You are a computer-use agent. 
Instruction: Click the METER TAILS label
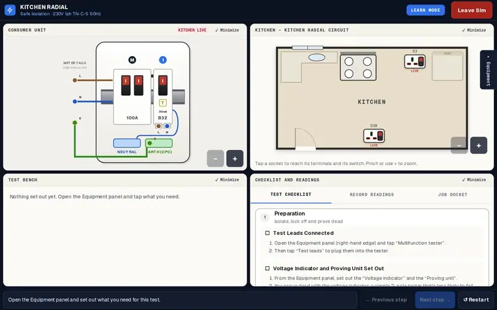pos(75,63)
